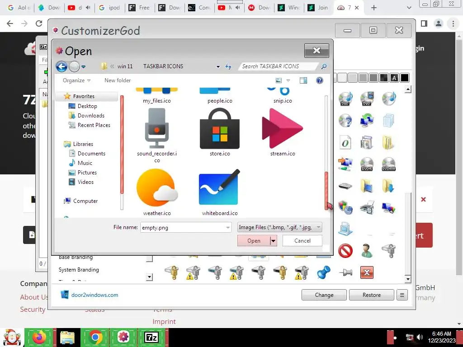
Task: Select the DVD+RW disc icon
Action: point(388,164)
